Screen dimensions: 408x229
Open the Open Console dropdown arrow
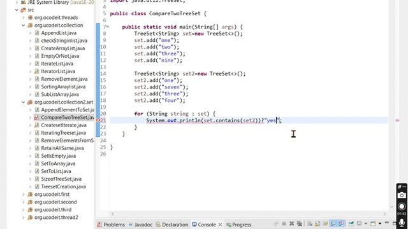tap(380, 223)
